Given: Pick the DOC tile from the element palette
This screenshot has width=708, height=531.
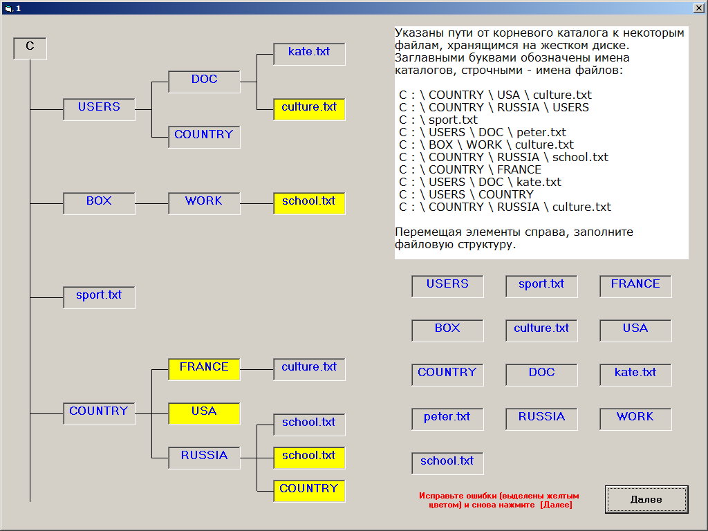Looking at the screenshot, I should click(541, 375).
